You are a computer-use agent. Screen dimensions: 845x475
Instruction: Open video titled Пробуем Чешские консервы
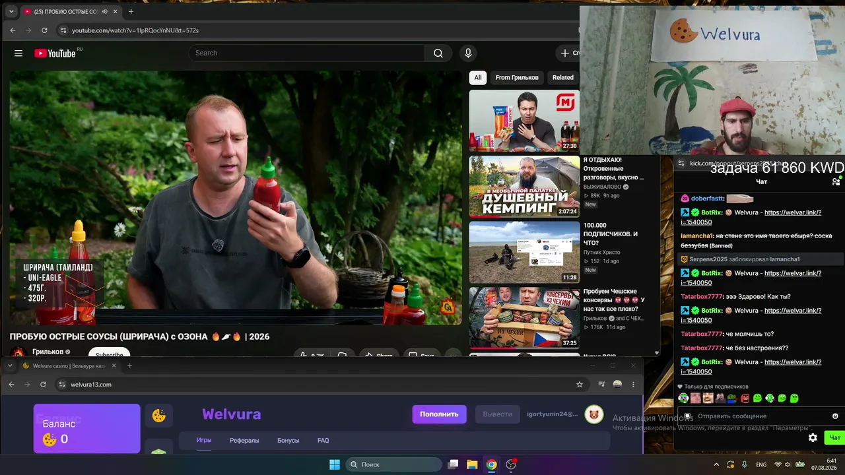pos(614,300)
